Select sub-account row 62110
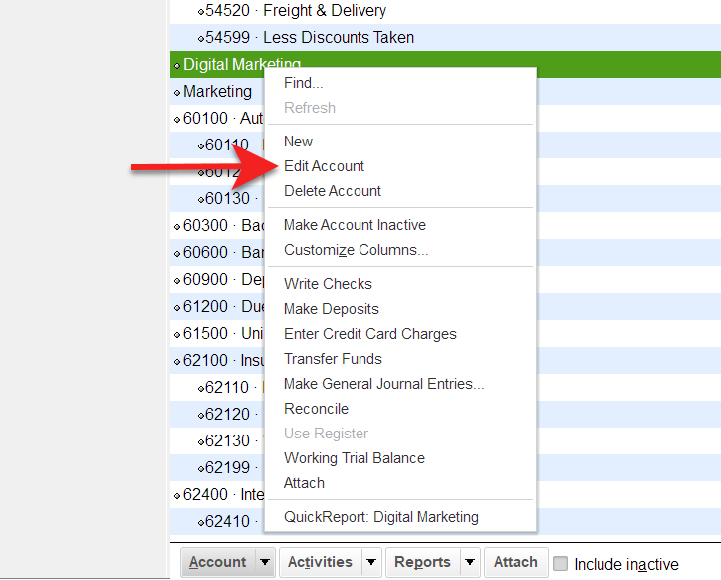 click(217, 388)
